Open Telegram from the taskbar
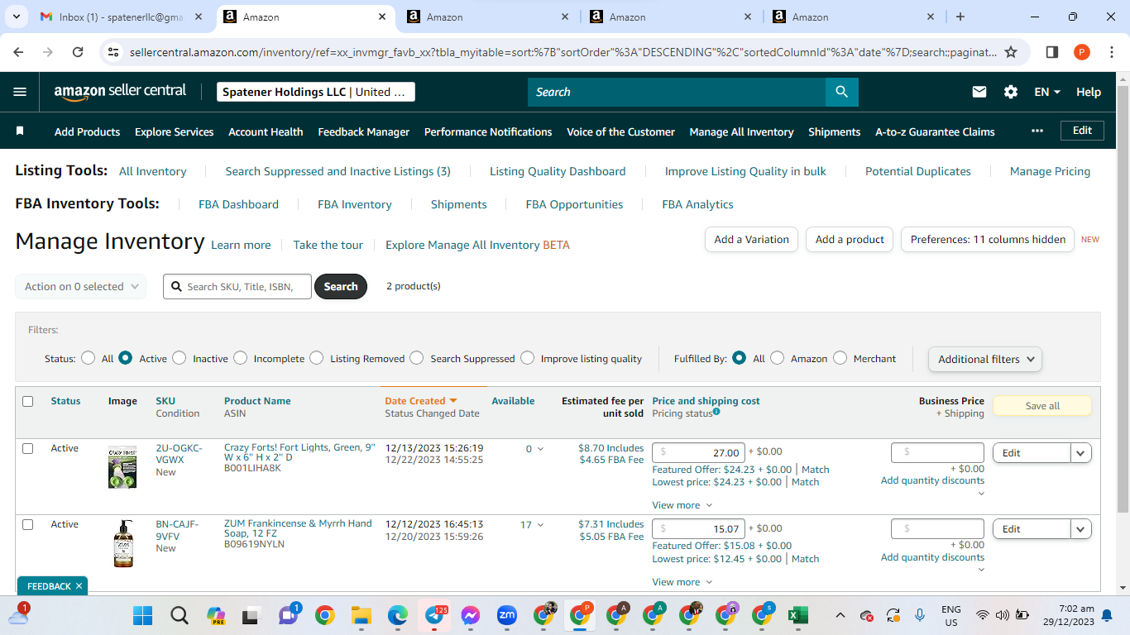Screen dimensions: 1130x635 tap(434, 615)
